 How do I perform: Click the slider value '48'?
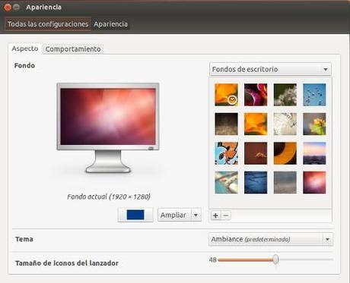pos(212,259)
